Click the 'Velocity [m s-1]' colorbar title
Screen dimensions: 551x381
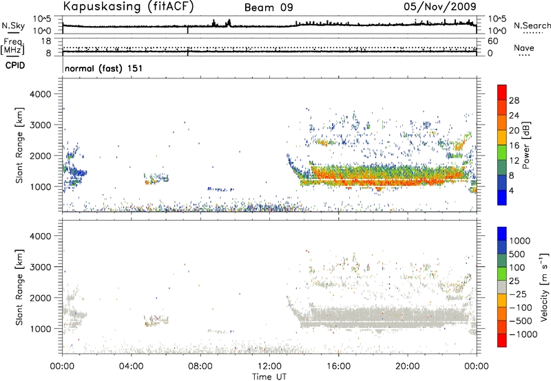click(x=544, y=287)
